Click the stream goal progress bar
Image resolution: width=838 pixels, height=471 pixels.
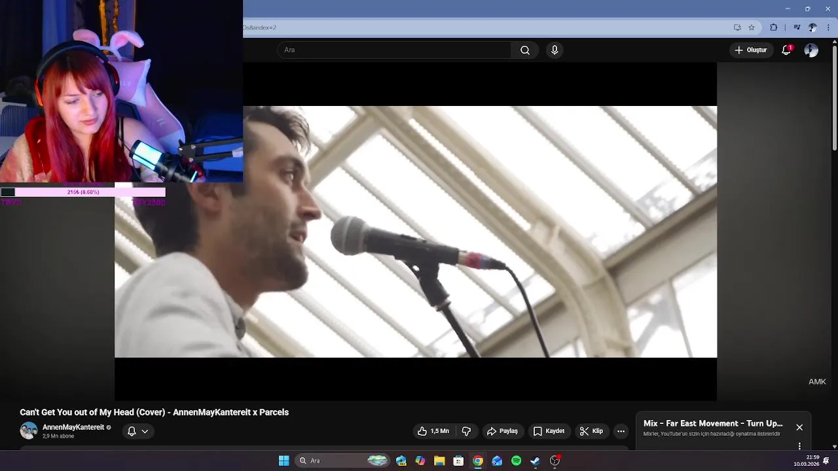point(83,192)
